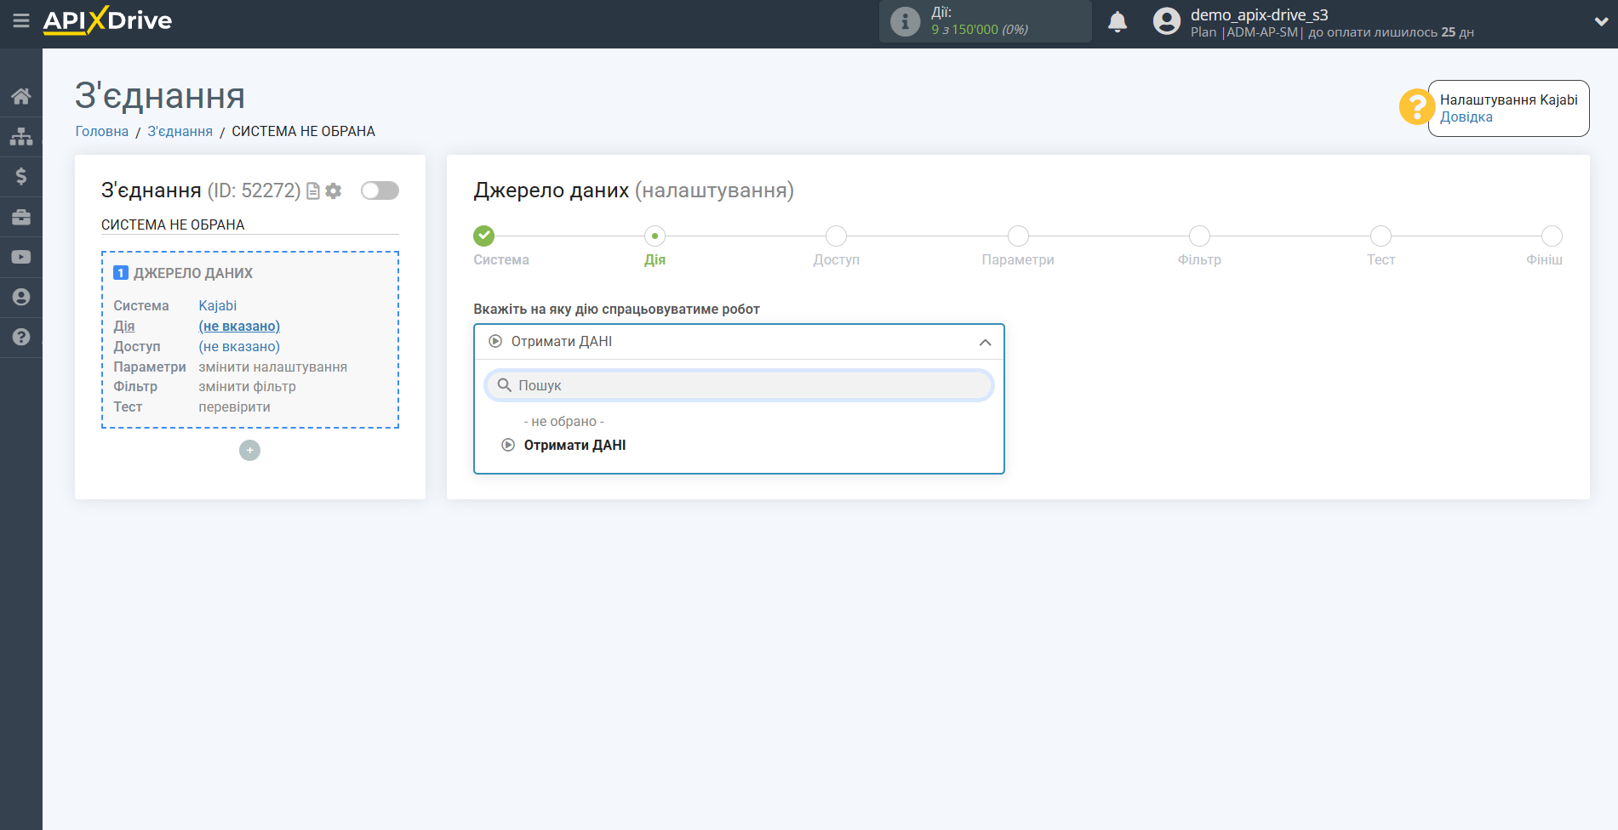This screenshot has width=1618, height=830.
Task: Select the 'не обрано' option
Action: point(563,422)
